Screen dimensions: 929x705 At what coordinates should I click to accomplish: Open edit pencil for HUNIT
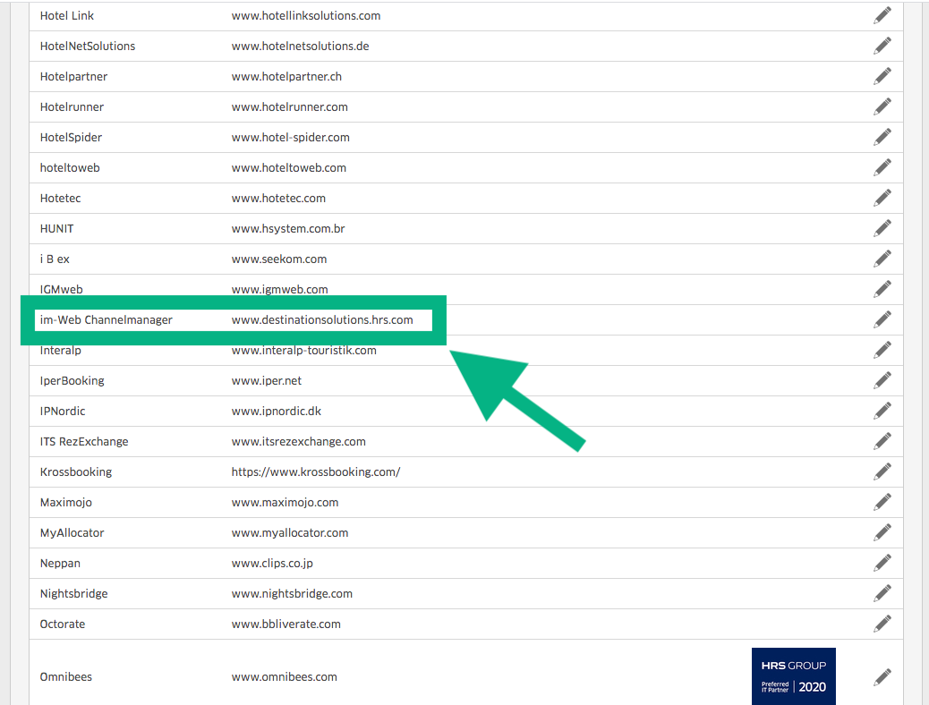click(x=882, y=228)
